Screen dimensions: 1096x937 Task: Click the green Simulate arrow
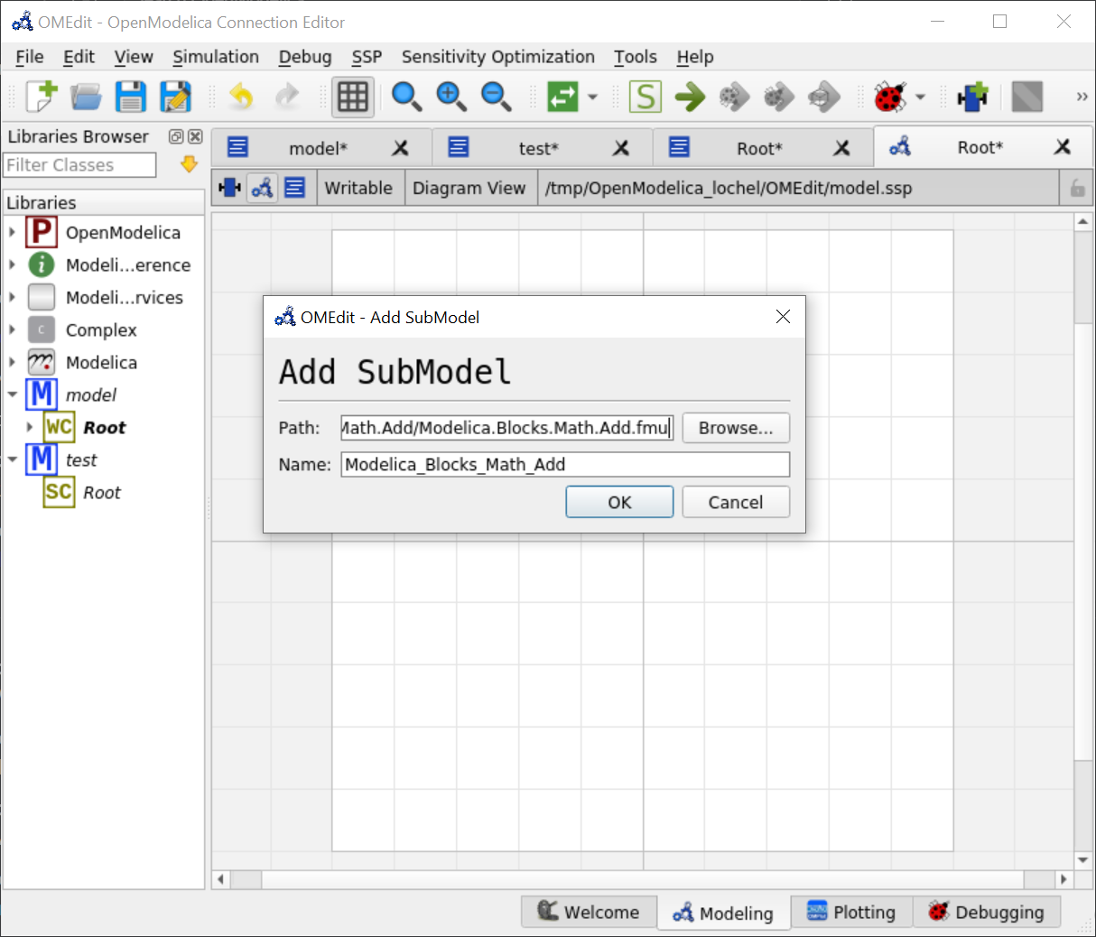690,97
